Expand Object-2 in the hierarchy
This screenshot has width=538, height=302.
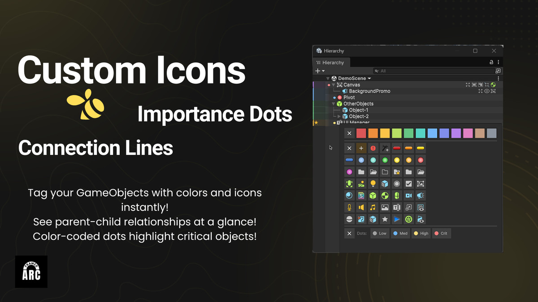[x=338, y=116]
